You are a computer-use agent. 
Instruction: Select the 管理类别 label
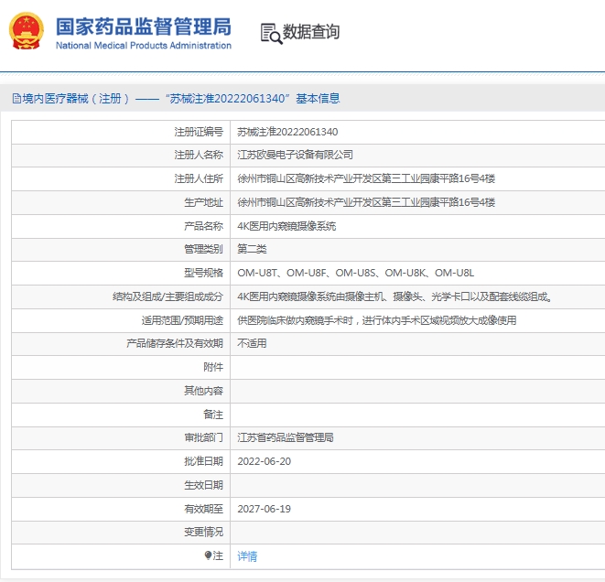(203, 249)
